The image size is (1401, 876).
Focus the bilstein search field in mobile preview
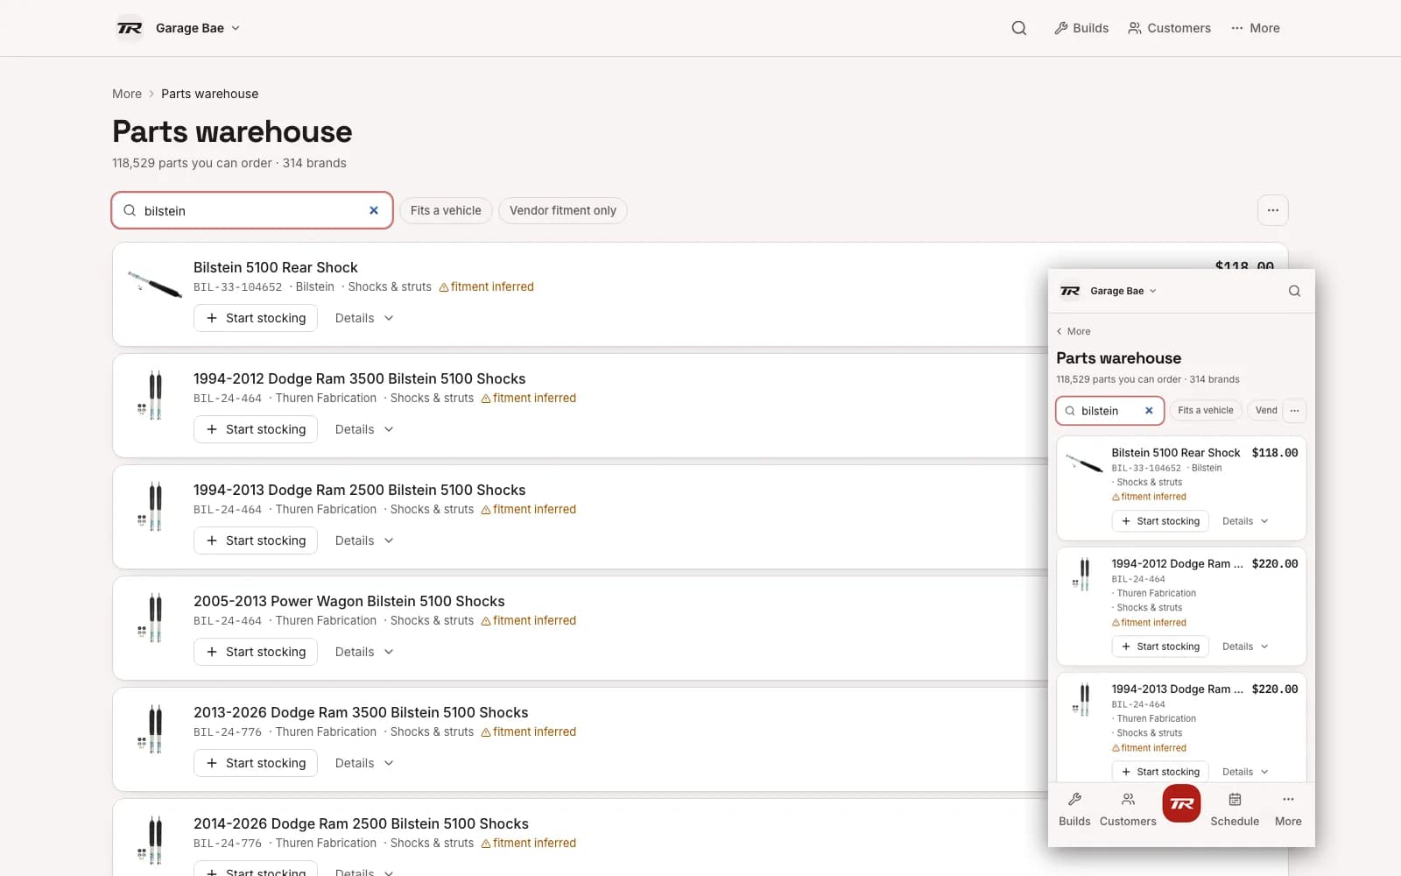pos(1109,411)
